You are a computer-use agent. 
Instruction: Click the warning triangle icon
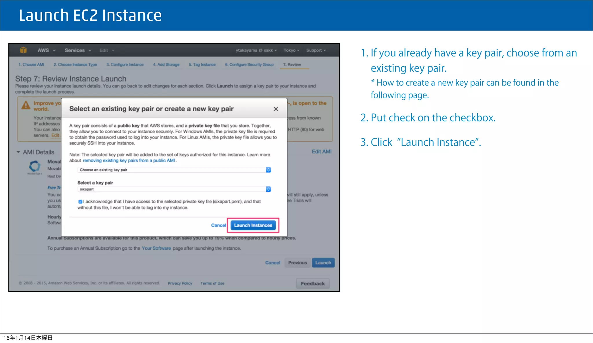tap(26, 105)
